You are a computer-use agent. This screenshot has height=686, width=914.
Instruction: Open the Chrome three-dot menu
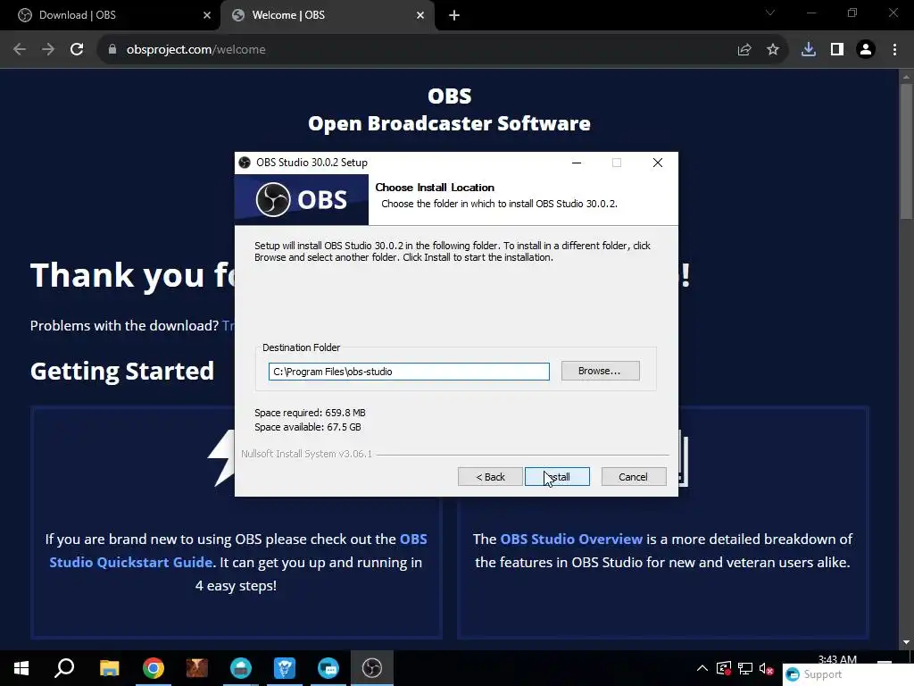[x=894, y=50]
